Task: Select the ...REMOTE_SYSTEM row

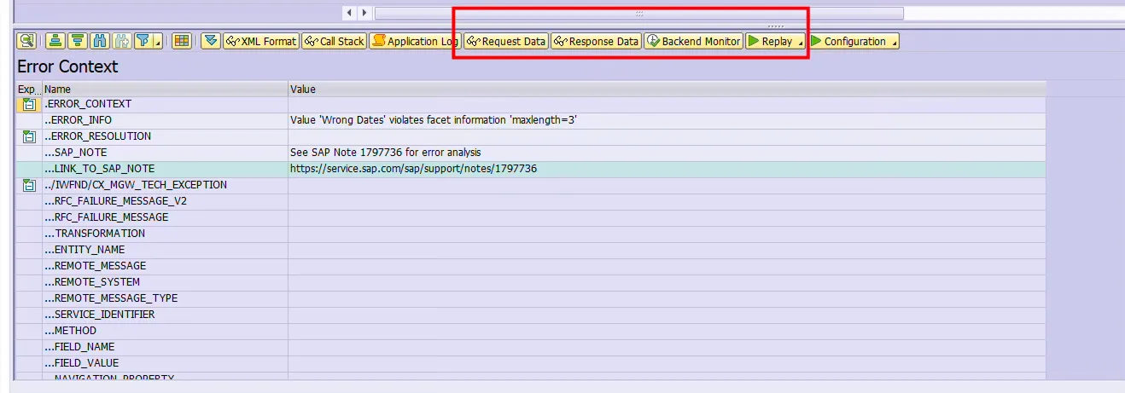Action: tap(531, 282)
